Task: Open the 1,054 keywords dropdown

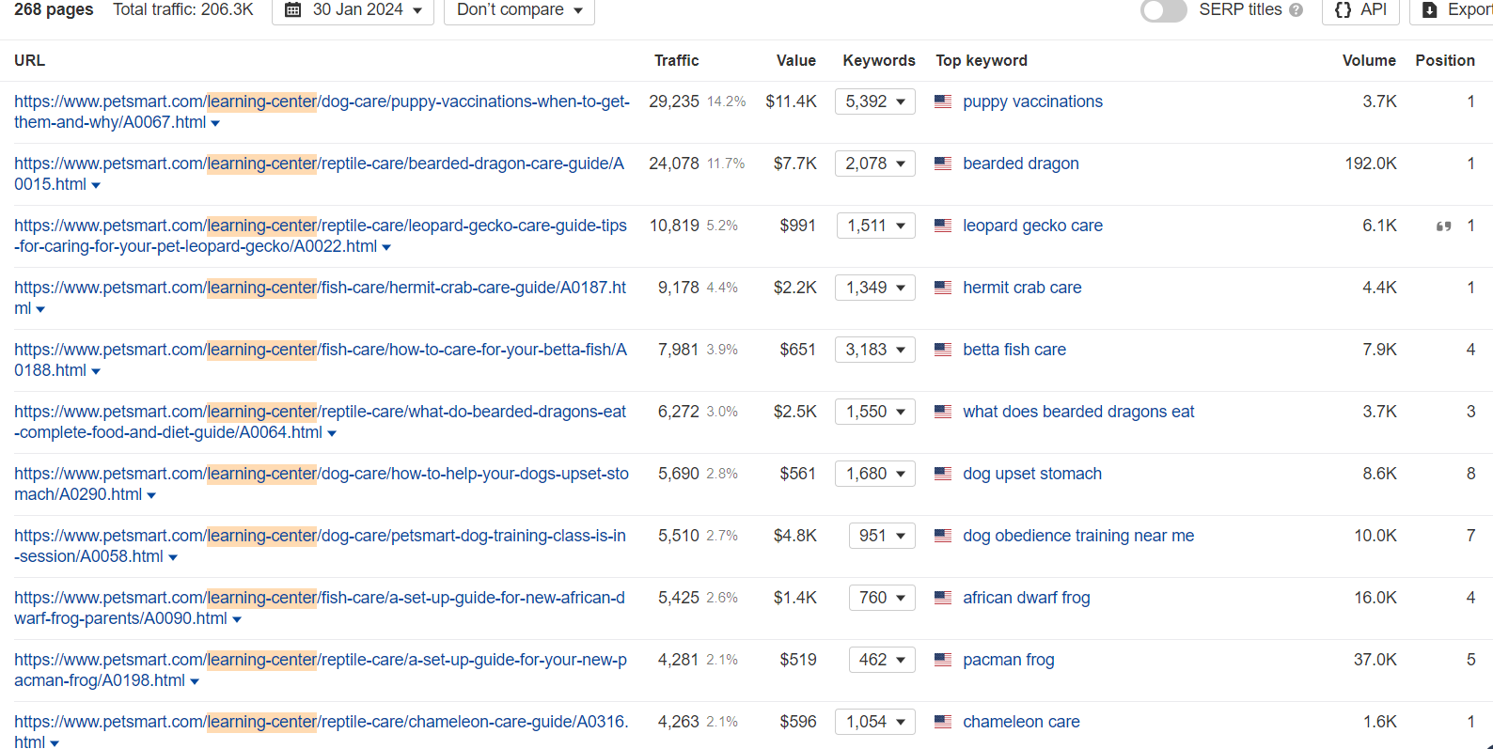Action: click(875, 722)
